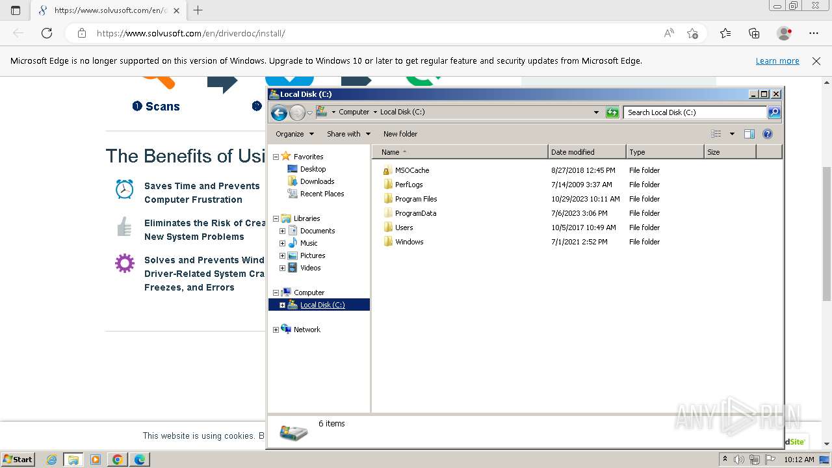
Task: Select the PerfLogs folder icon
Action: (387, 185)
